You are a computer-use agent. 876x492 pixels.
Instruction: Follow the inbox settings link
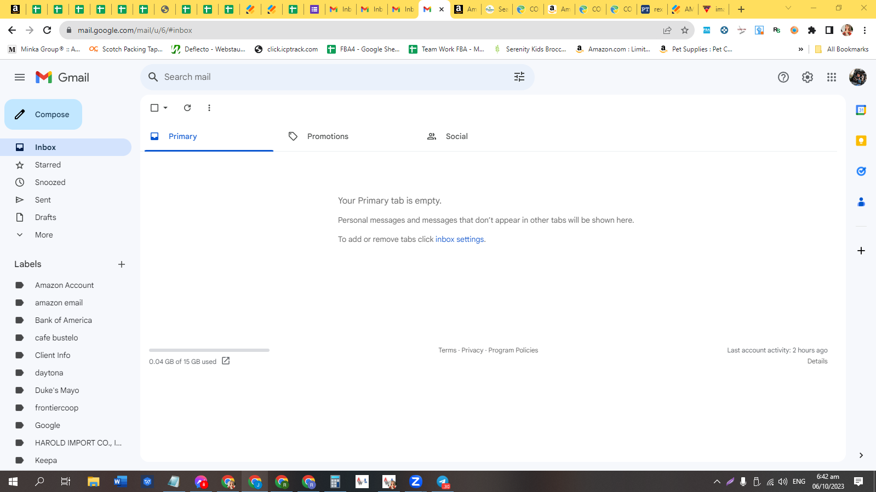[x=460, y=239]
